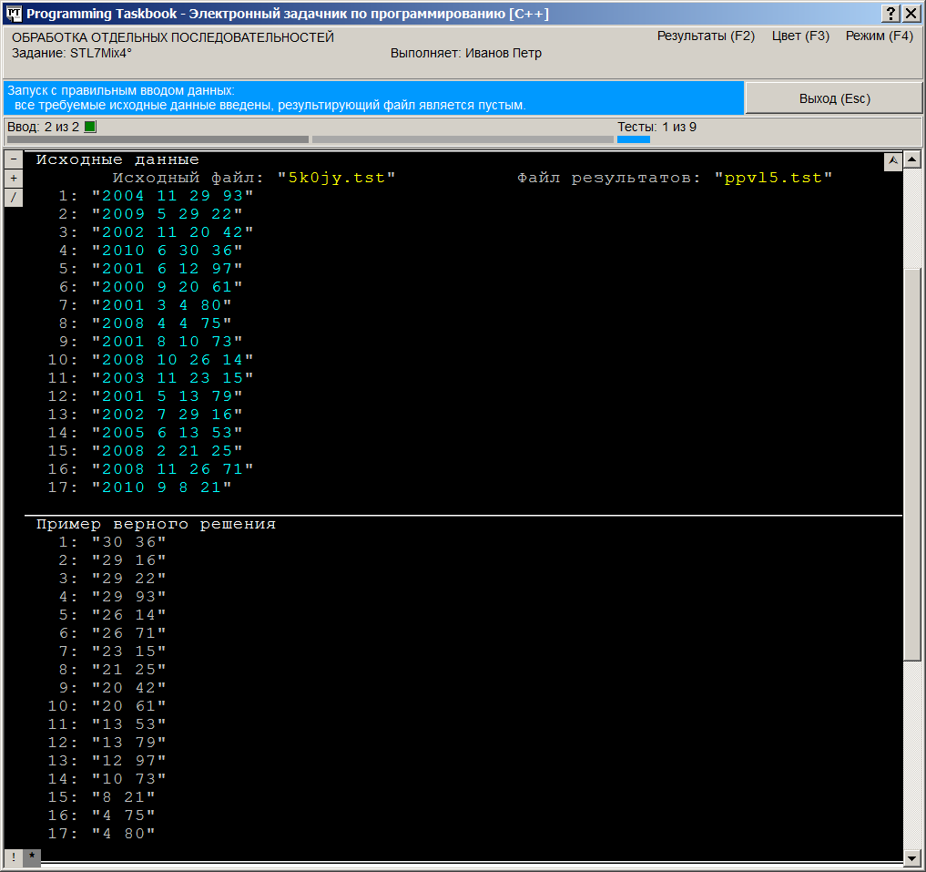The height and width of the screenshot is (872, 926).
Task: Click solution row "29 16"
Action: tap(128, 560)
